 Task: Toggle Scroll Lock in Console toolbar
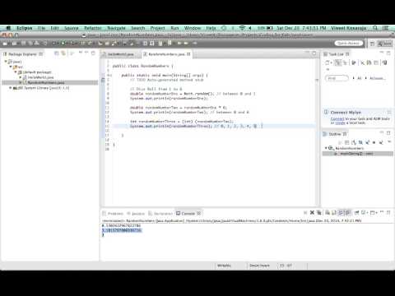click(x=334, y=213)
